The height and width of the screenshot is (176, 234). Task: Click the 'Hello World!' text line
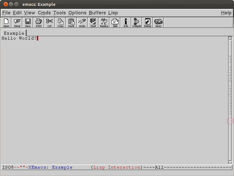pyautogui.click(x=19, y=38)
